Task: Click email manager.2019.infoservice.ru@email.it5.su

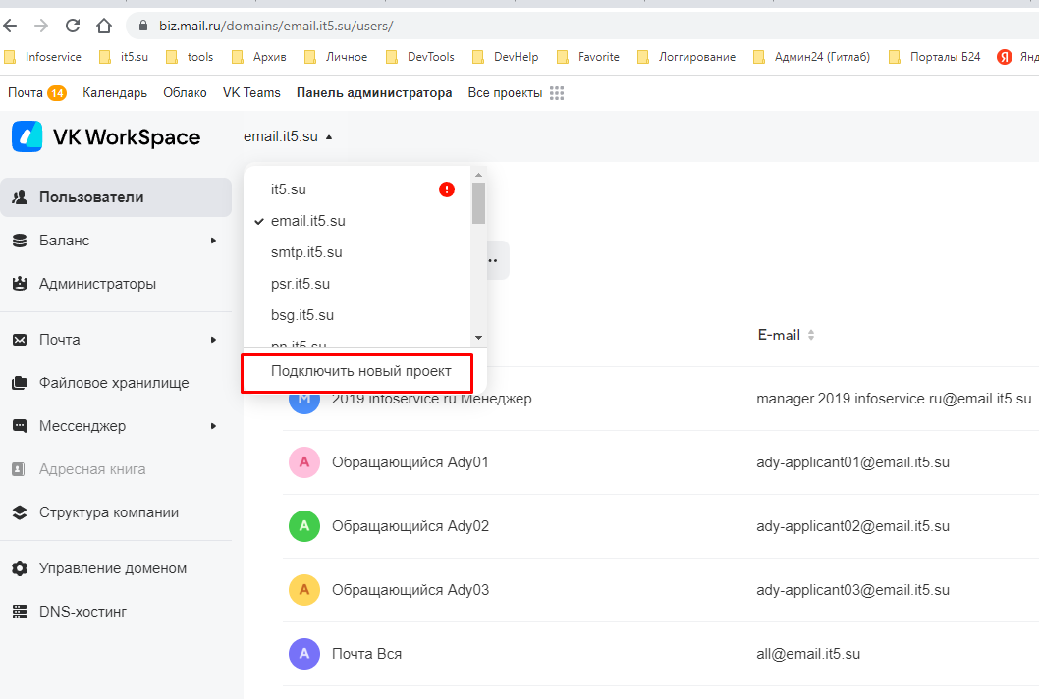Action: click(894, 399)
